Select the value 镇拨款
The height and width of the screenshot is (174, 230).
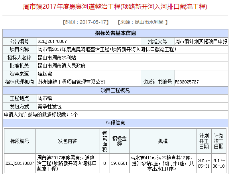click(45, 74)
